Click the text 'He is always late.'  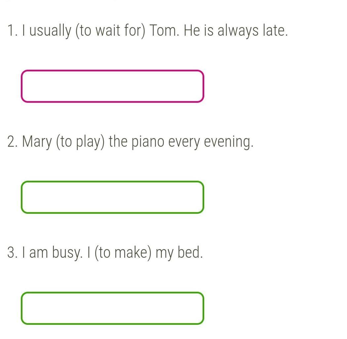pyautogui.click(x=236, y=31)
